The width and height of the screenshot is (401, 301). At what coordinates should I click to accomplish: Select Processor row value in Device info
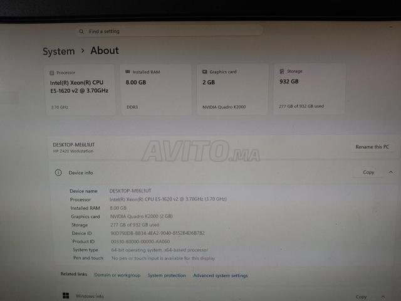168,199
